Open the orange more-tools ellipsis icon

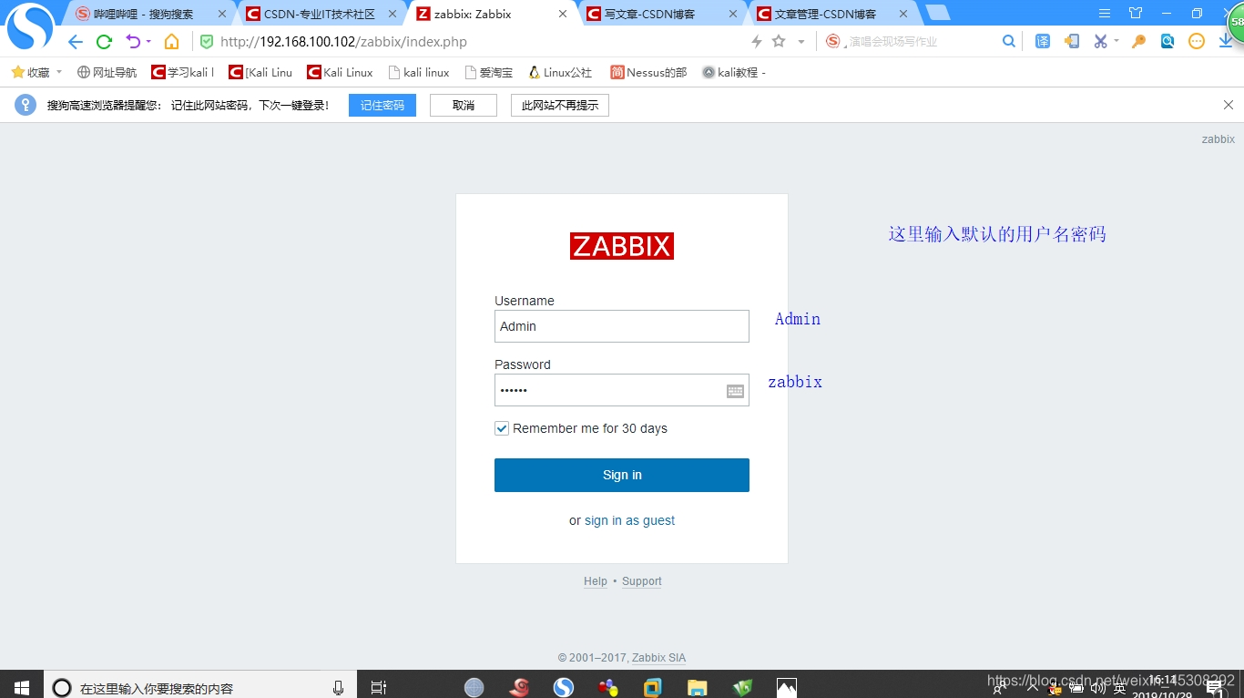pos(1197,42)
